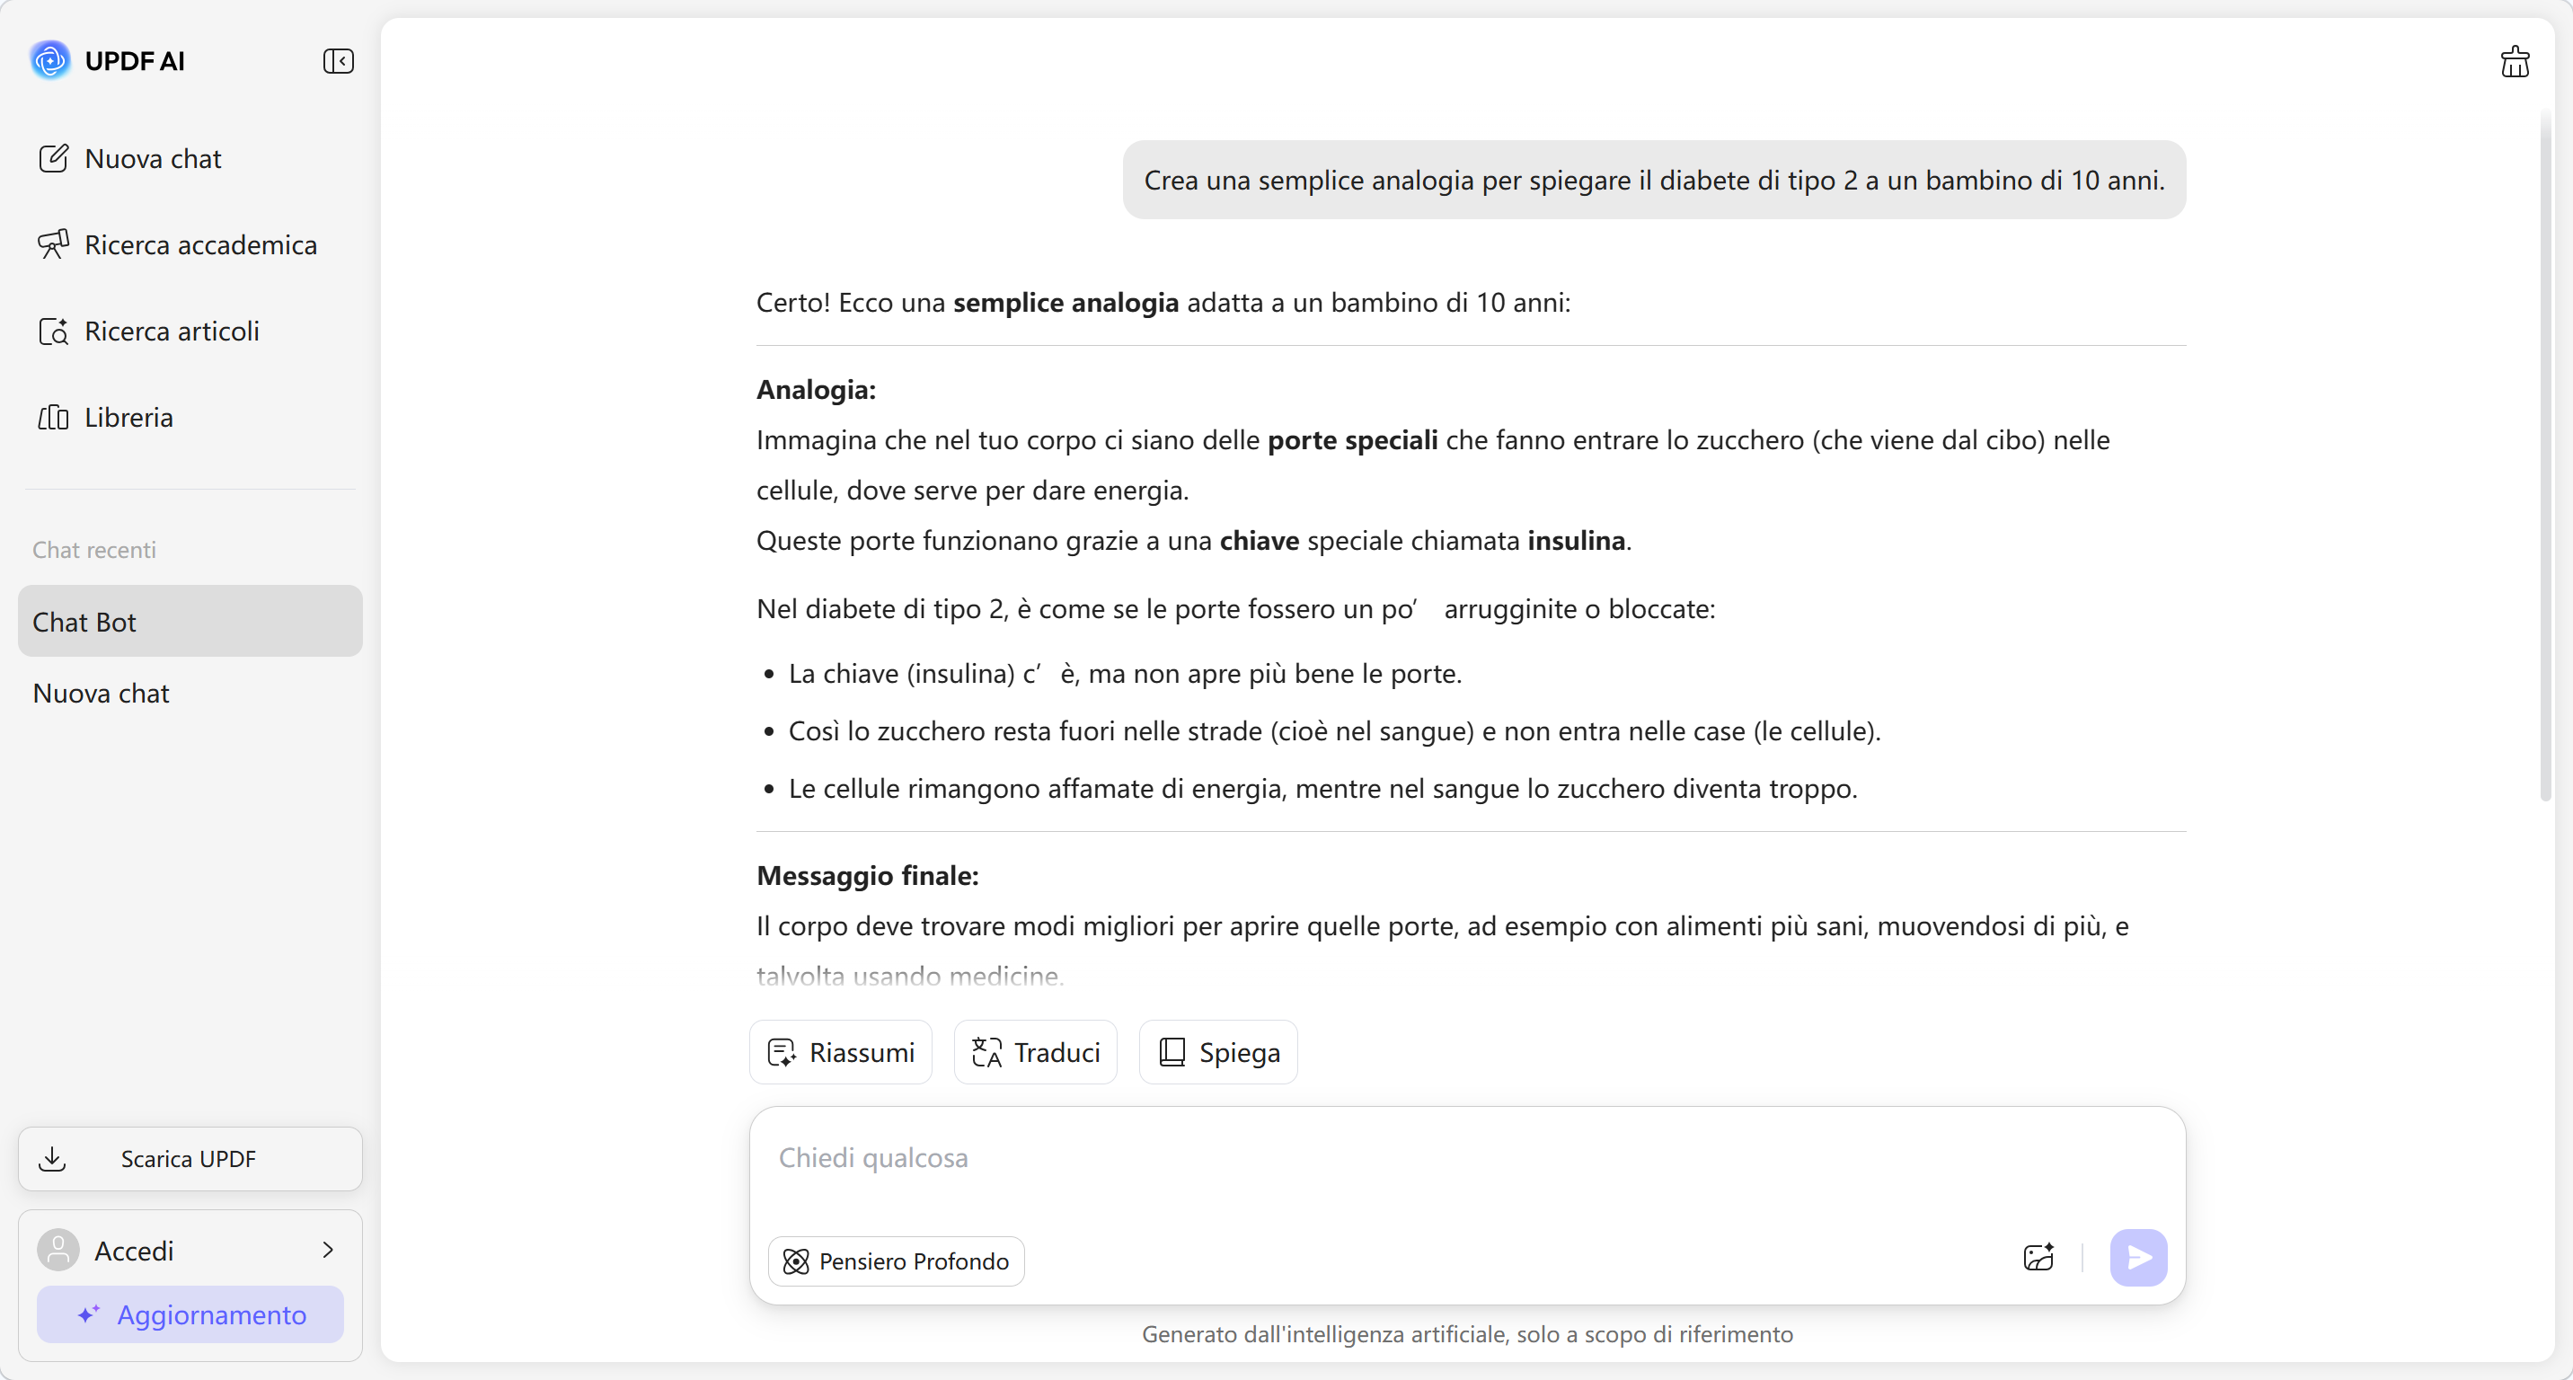Click the Aggiornamento upgrade button
The width and height of the screenshot is (2573, 1380).
tap(190, 1314)
